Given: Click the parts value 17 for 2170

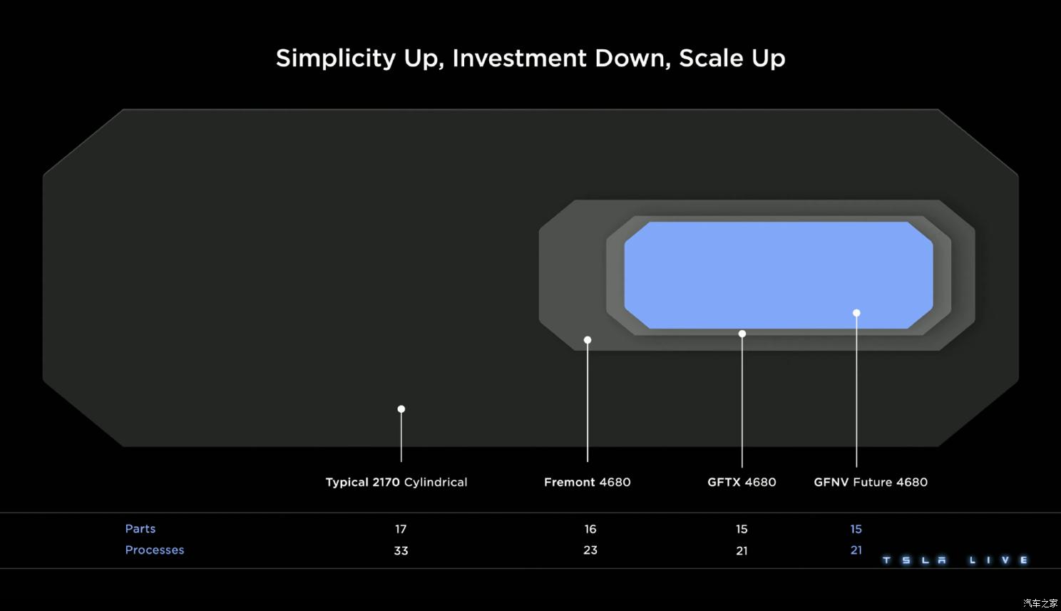Looking at the screenshot, I should coord(401,529).
